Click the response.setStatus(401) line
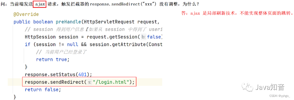This screenshot has width=294, height=100. point(59,75)
